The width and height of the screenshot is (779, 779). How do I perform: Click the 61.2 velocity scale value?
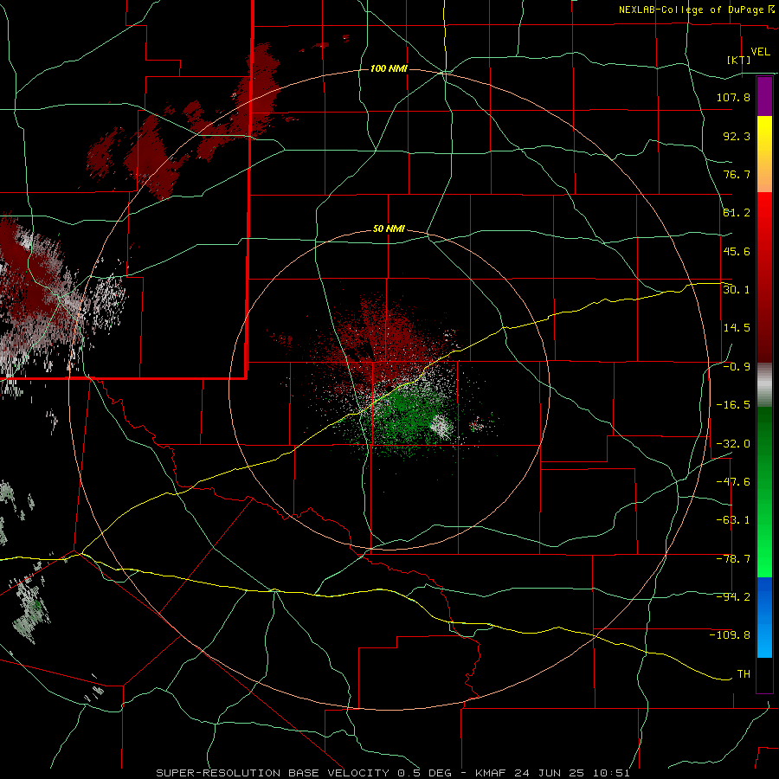[x=737, y=213]
